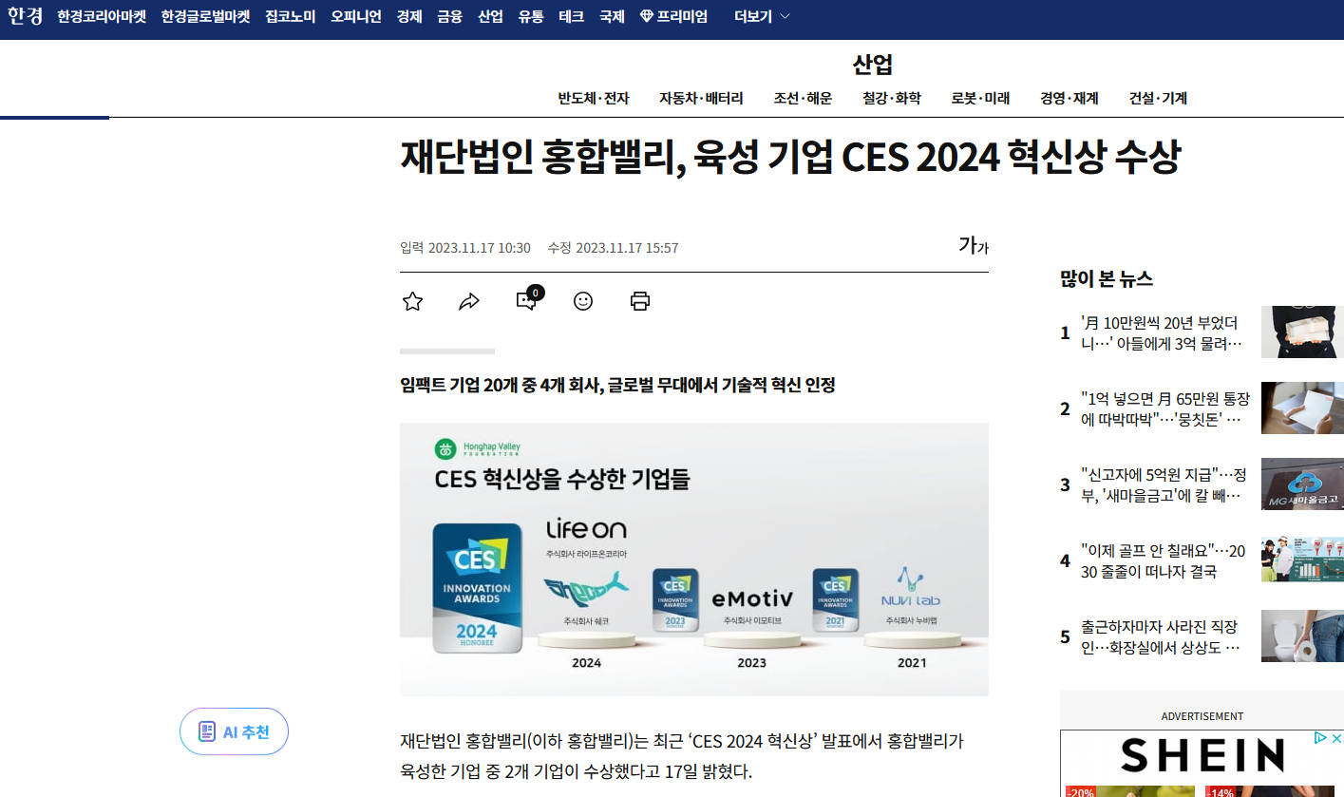
Task: Bookmark article with the star icon
Action: [412, 301]
